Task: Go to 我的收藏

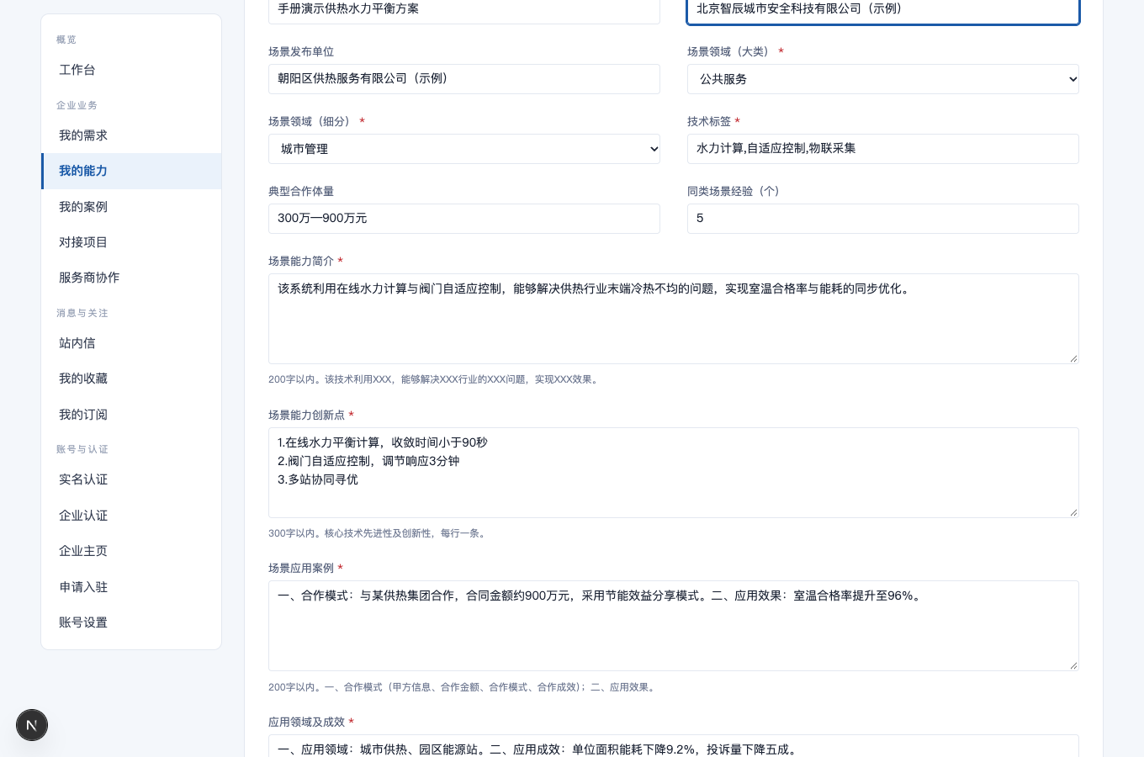Action: coord(131,378)
